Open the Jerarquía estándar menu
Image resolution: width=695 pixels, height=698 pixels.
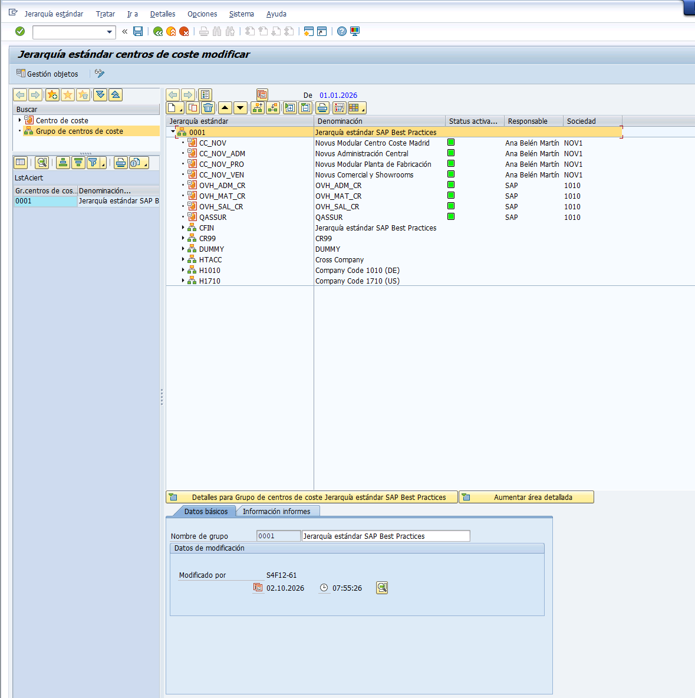[x=54, y=14]
